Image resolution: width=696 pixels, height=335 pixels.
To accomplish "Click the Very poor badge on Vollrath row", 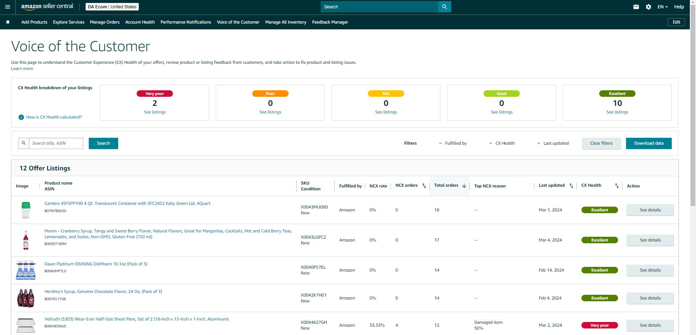I will click(x=600, y=325).
